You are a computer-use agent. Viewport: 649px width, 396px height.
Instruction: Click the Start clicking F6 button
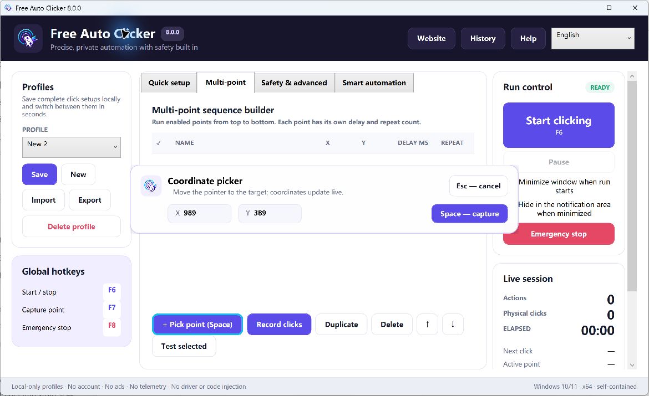tap(559, 125)
